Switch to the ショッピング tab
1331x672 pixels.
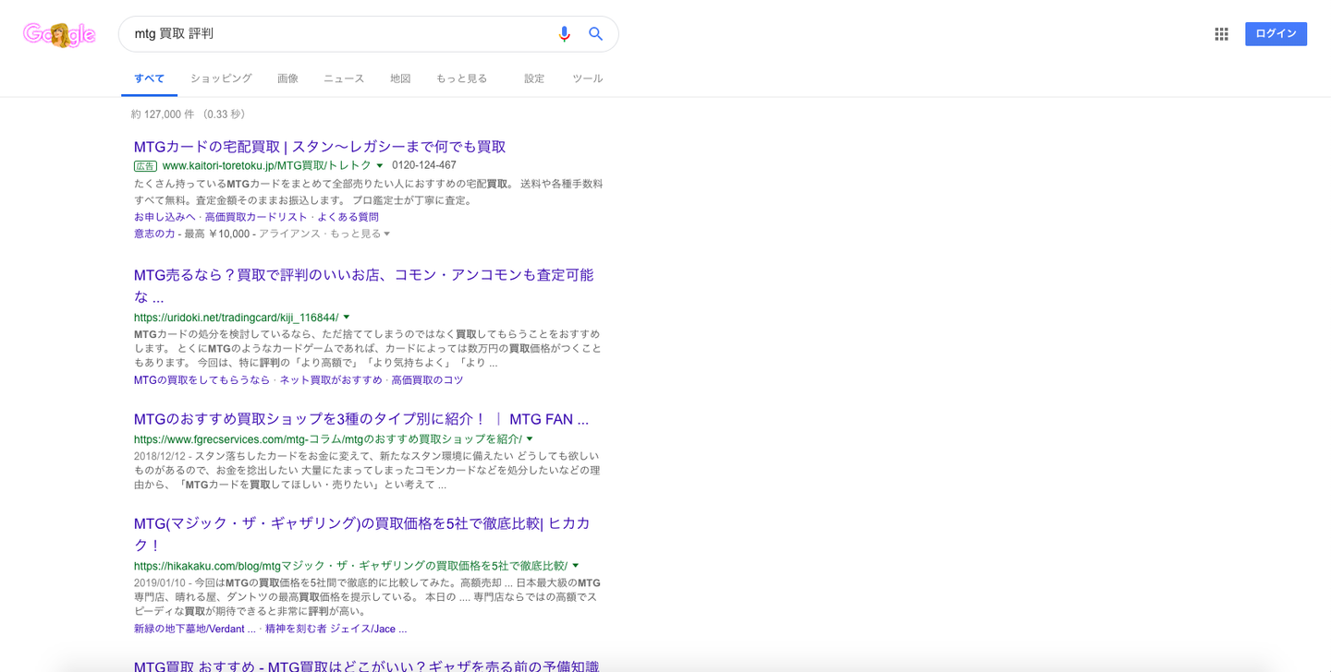pyautogui.click(x=221, y=78)
